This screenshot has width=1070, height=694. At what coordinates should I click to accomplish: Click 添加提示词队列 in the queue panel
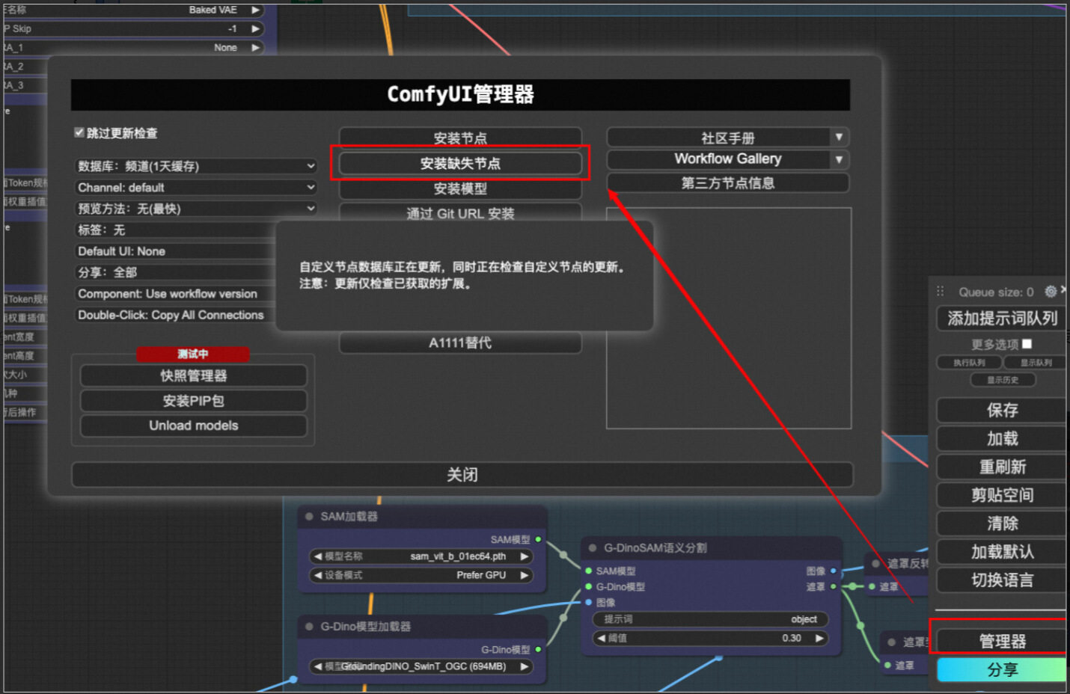[1002, 319]
